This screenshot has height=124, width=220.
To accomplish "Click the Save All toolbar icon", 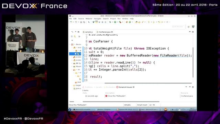I will pos(84,22).
